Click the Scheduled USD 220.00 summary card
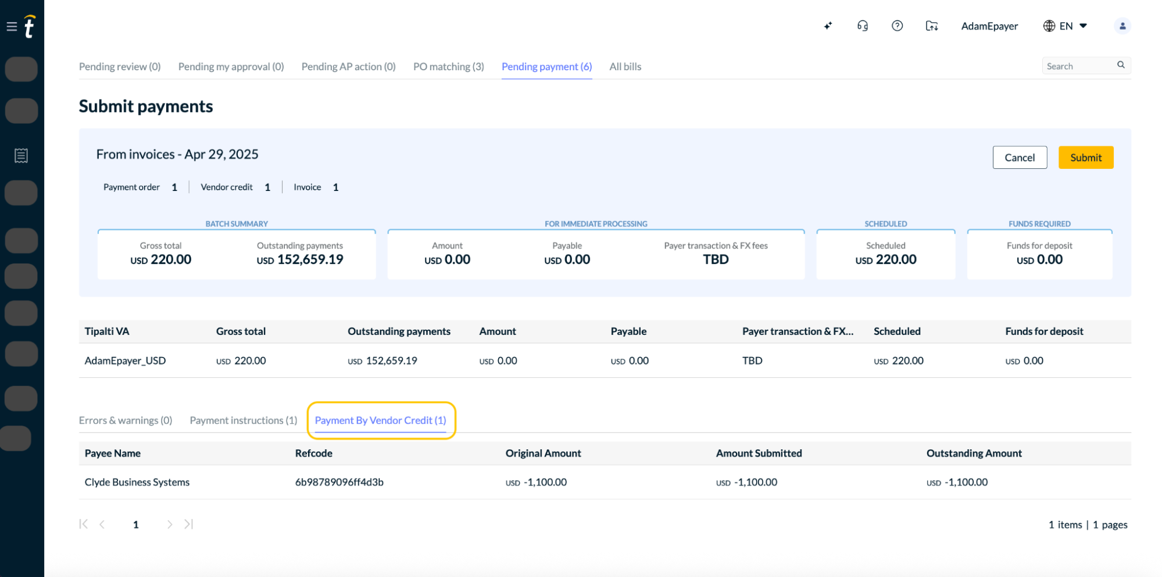This screenshot has height=577, width=1162. [x=885, y=254]
